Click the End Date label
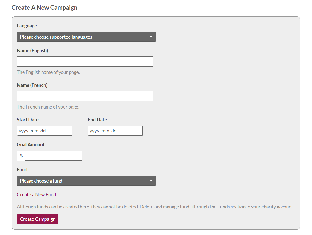This screenshot has height=235, width=312. coord(97,120)
